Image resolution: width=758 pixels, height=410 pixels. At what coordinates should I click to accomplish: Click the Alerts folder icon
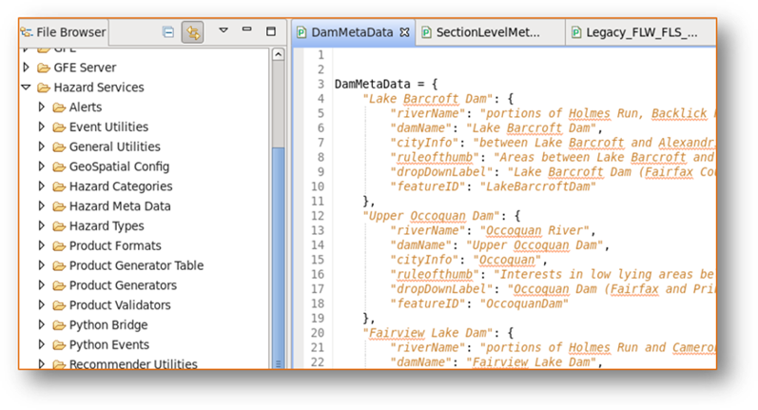tap(59, 107)
